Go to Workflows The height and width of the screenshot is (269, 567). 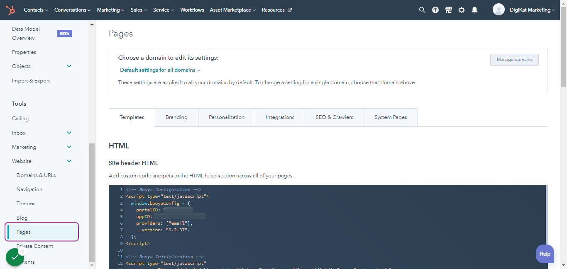click(x=192, y=10)
